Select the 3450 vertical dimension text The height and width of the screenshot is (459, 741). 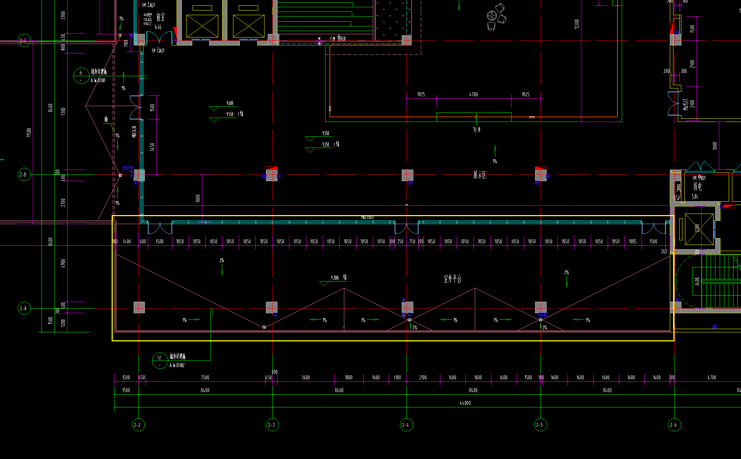tap(152, 147)
